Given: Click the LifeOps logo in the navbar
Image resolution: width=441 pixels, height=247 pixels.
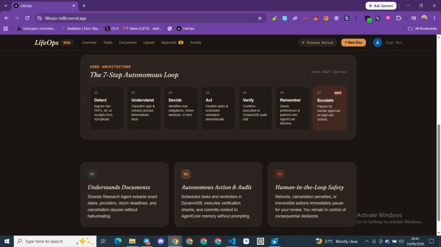Looking at the screenshot, I should click(47, 43).
